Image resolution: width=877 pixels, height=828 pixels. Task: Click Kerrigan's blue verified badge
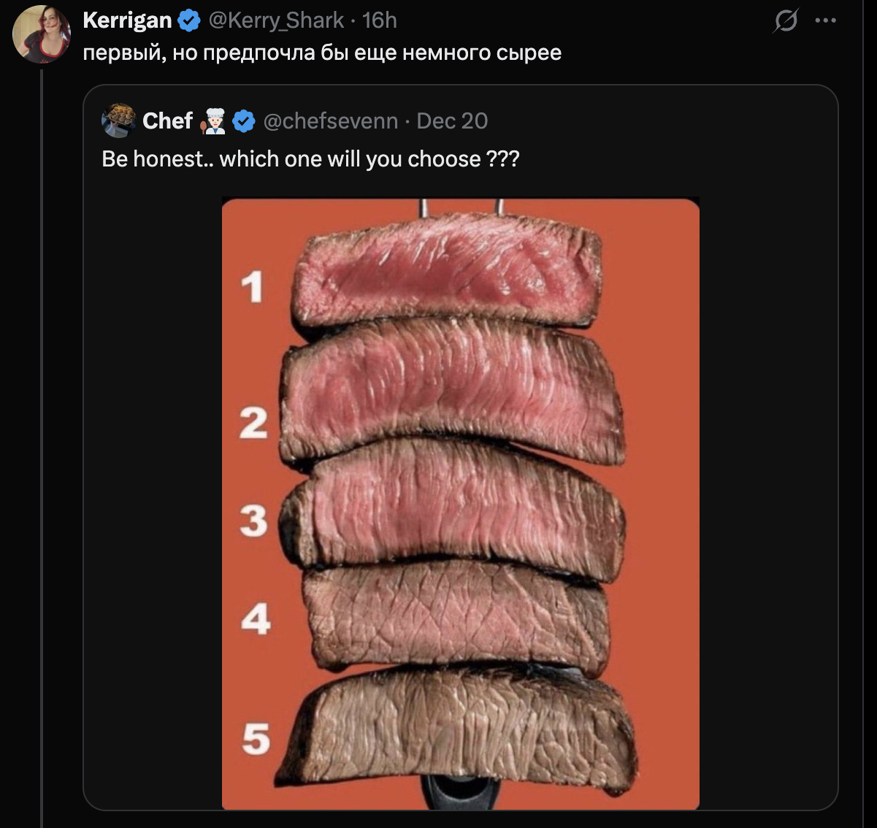(x=189, y=21)
